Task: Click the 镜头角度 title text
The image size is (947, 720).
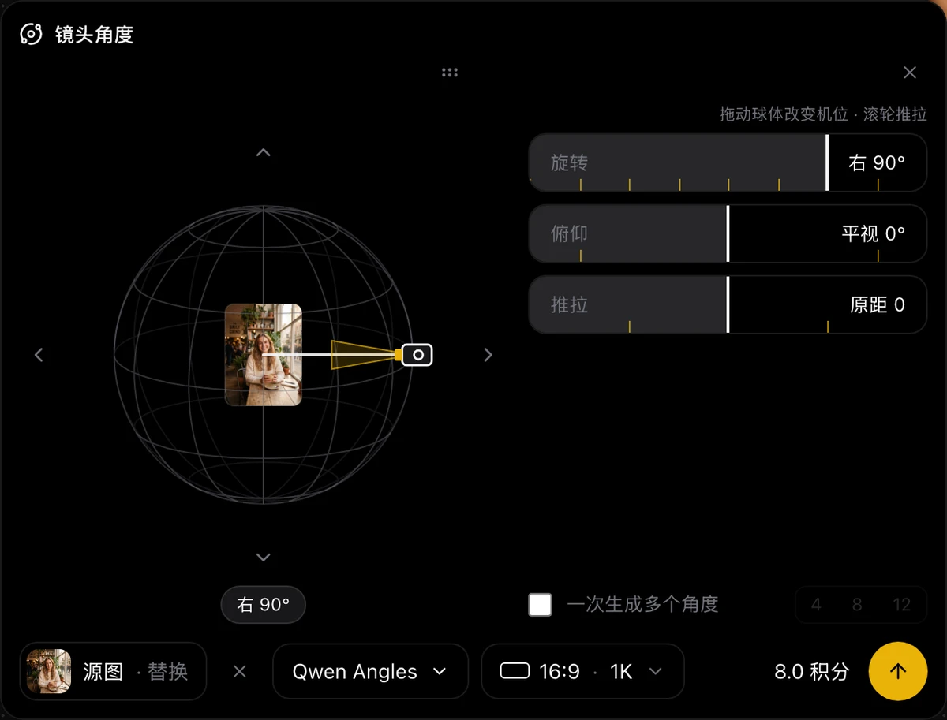Action: pos(94,35)
